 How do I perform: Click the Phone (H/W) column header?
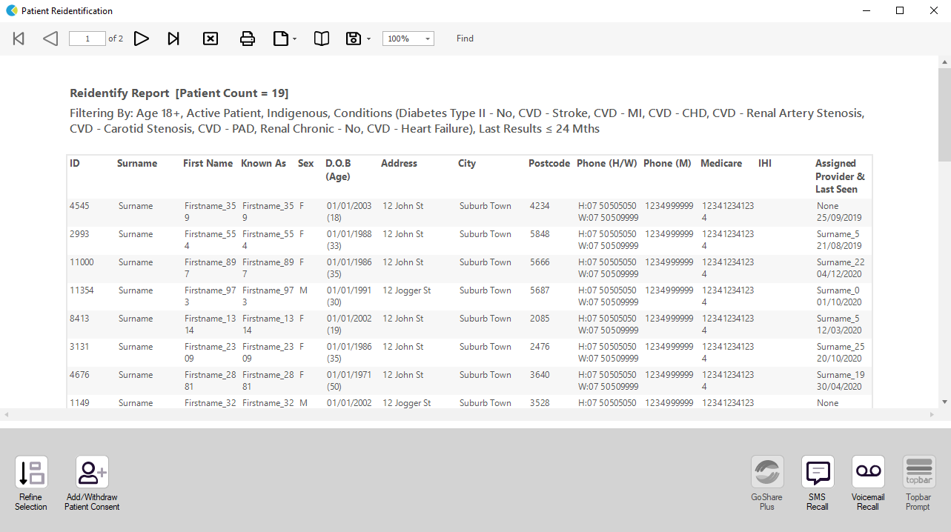click(x=607, y=164)
